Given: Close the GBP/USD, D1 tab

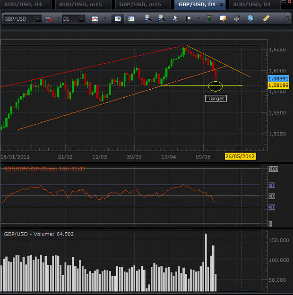Looking at the screenshot, I should (x=222, y=5).
